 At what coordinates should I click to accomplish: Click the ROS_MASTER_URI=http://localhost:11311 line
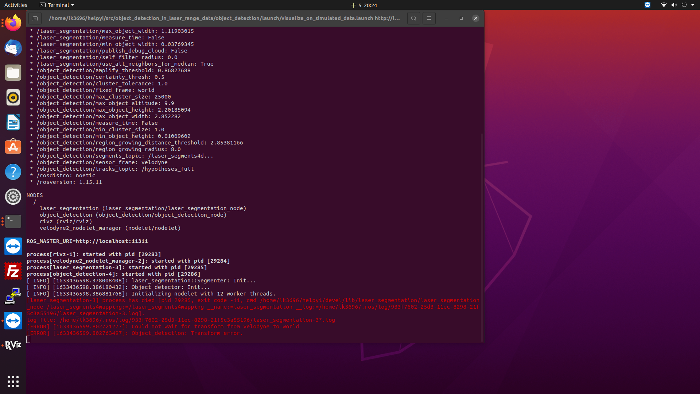tap(87, 241)
